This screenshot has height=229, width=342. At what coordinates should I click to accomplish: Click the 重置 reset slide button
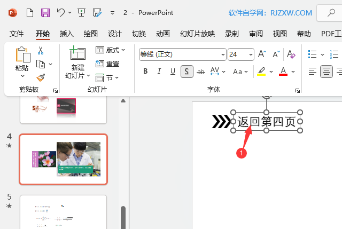click(107, 64)
